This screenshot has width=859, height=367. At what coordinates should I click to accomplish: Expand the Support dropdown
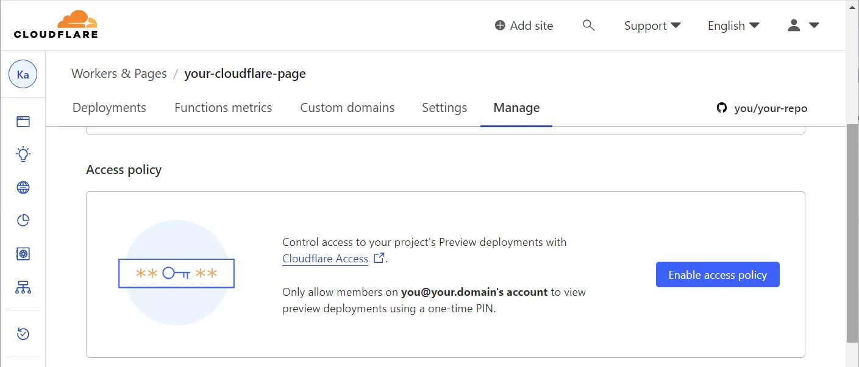(x=652, y=26)
